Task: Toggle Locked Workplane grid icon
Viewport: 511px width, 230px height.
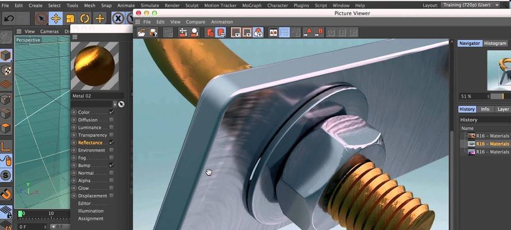Action: (6, 212)
